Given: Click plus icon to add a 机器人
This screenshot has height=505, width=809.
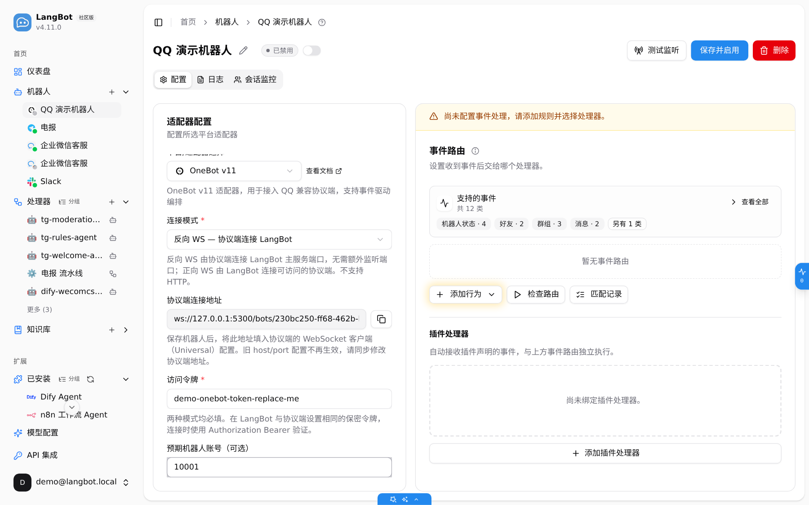Looking at the screenshot, I should 112,92.
